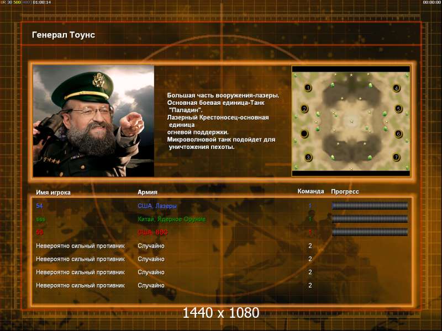The height and width of the screenshot is (331, 442).
Task: Click the green "Китай, Ядерное Оружие" army entry
Action: (x=172, y=219)
